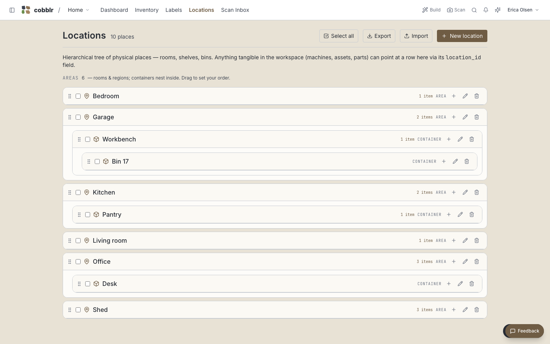Viewport: 550px width, 344px height.
Task: Add a sub-location to Shed
Action: pos(454,310)
